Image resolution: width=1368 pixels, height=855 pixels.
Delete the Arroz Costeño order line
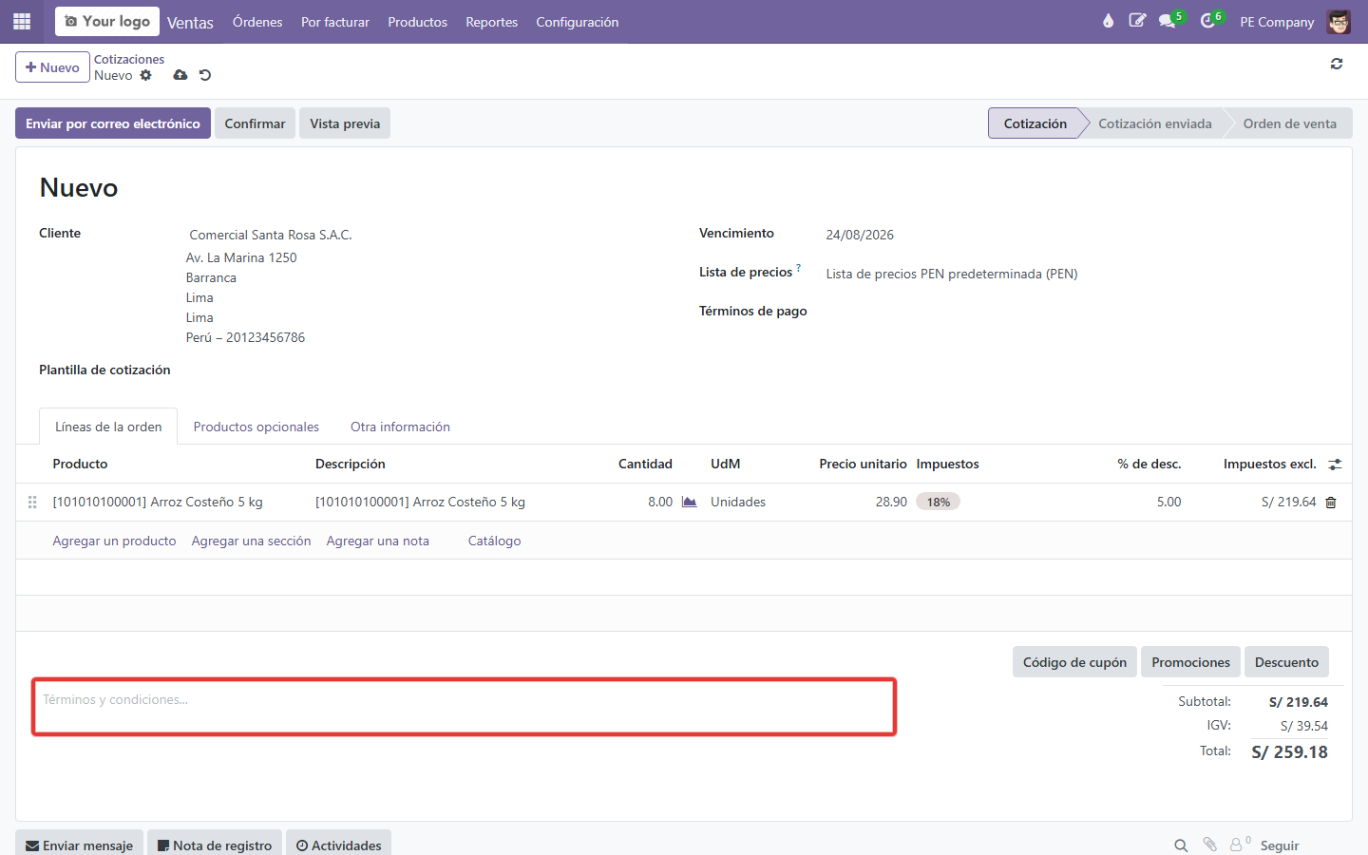click(1331, 503)
